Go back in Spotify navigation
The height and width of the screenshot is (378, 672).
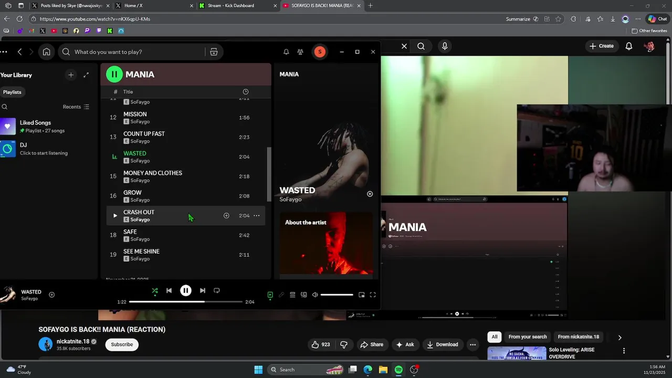point(20,52)
